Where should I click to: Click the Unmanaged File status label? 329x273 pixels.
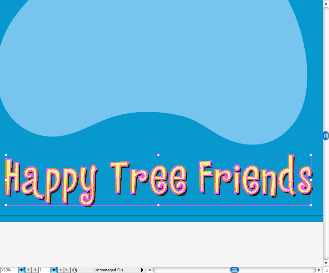pyautogui.click(x=109, y=270)
